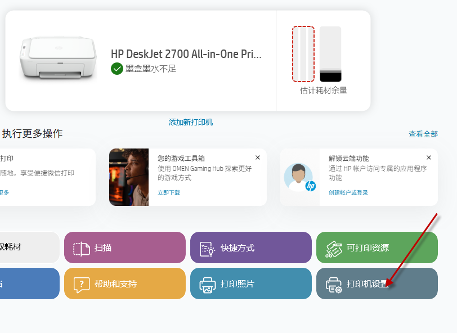Click the black ink cartridge level bar

click(330, 54)
